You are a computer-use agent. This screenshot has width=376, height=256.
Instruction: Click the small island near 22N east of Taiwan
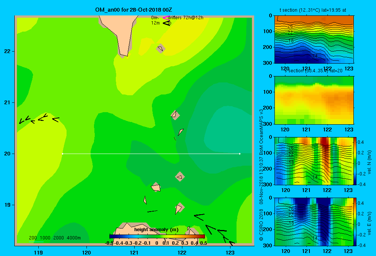coord(161,48)
